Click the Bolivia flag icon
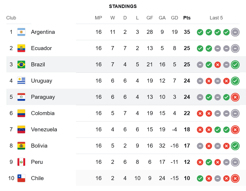This screenshot has height=191, width=246. point(21,146)
